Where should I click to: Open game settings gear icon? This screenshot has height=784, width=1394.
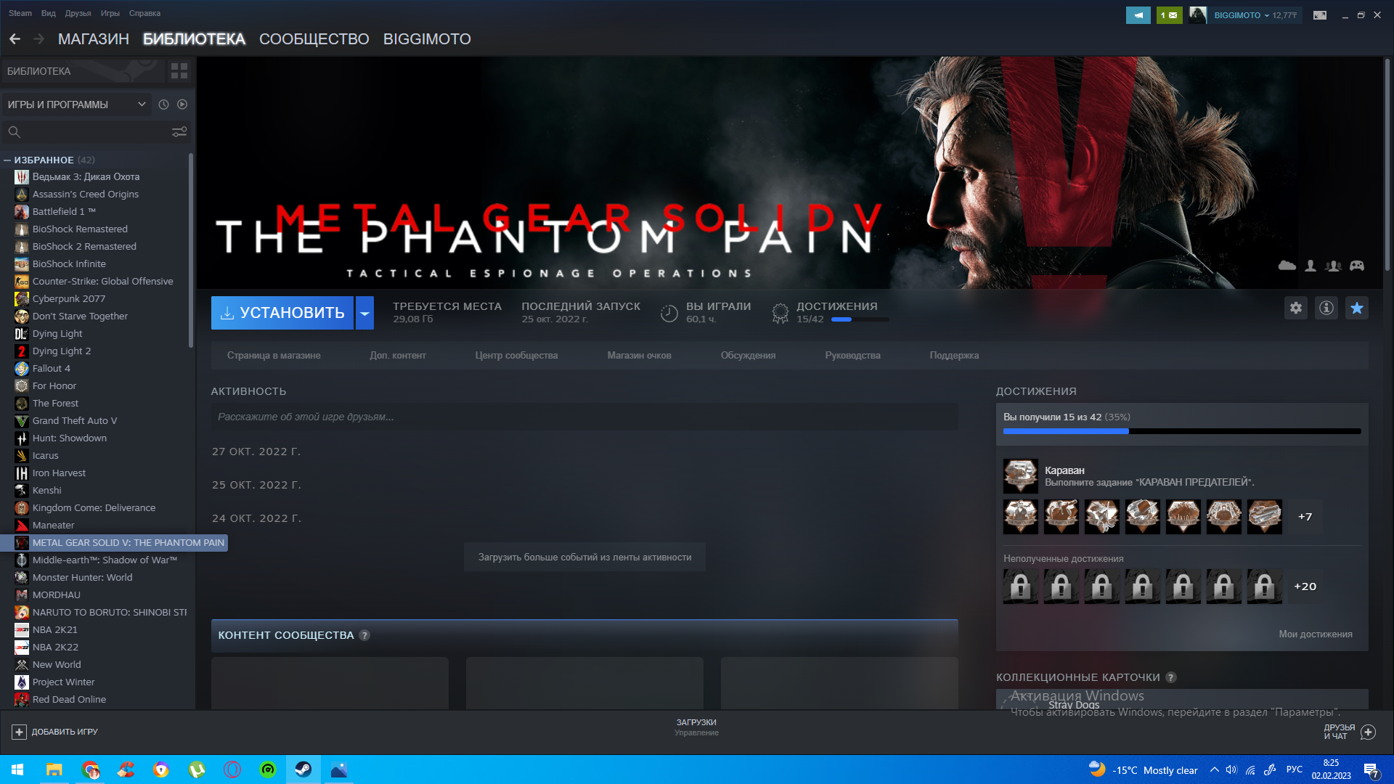pos(1296,308)
